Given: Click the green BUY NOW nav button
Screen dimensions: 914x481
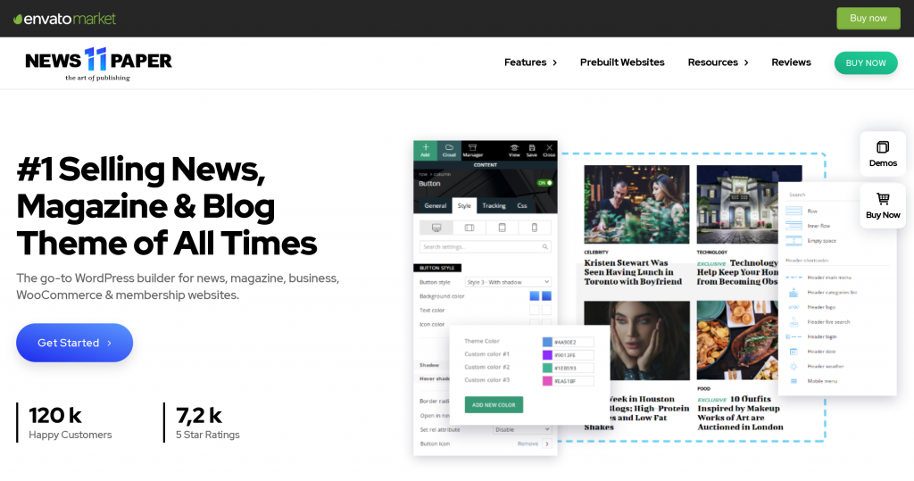Looking at the screenshot, I should [x=866, y=63].
